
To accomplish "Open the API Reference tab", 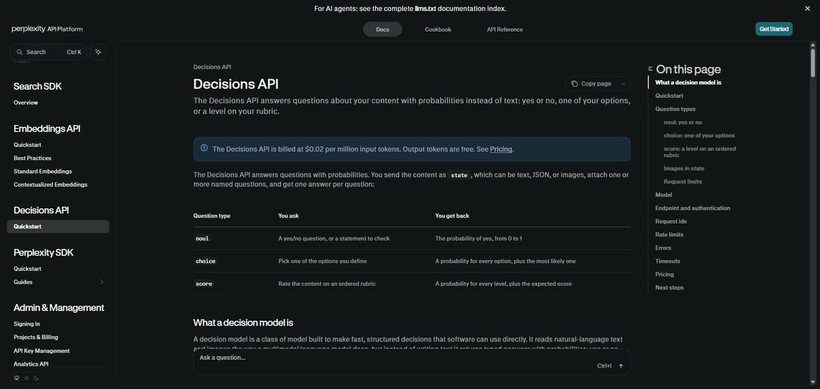I will [x=505, y=29].
